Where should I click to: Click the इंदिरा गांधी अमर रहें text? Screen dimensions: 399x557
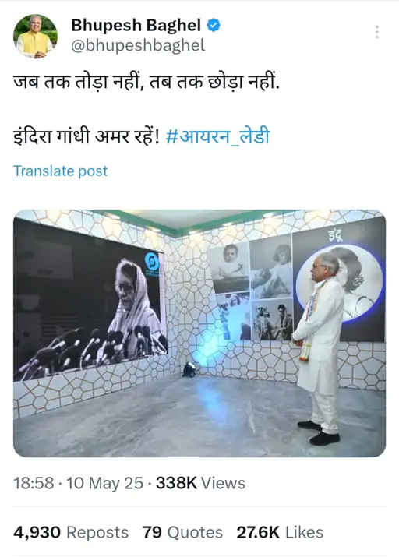click(x=87, y=137)
